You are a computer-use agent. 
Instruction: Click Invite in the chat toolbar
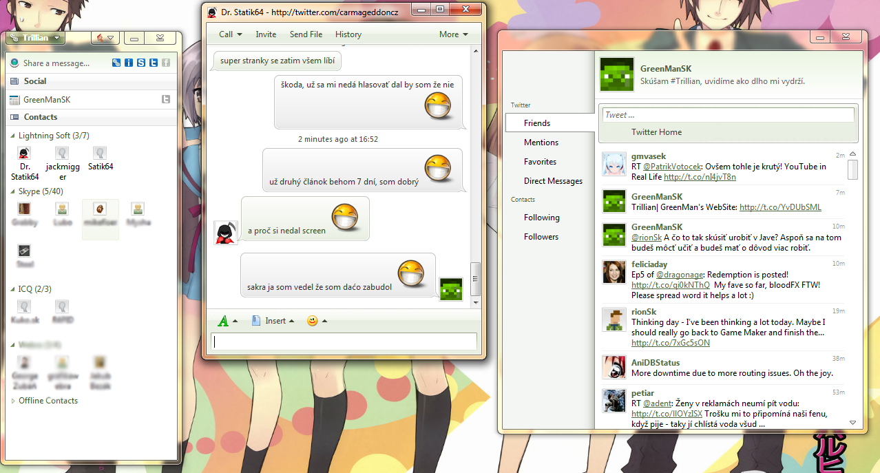[266, 34]
